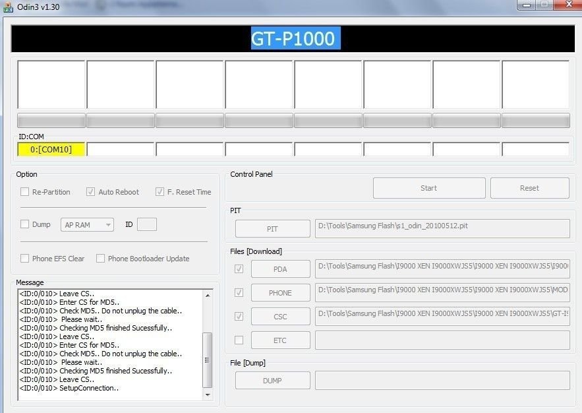Click the Message log scroll-down arrow
This screenshot has height=413, width=582.
pos(208,395)
